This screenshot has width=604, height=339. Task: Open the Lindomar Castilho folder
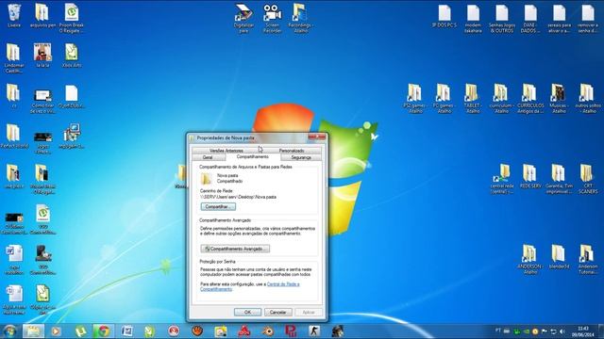coord(14,58)
